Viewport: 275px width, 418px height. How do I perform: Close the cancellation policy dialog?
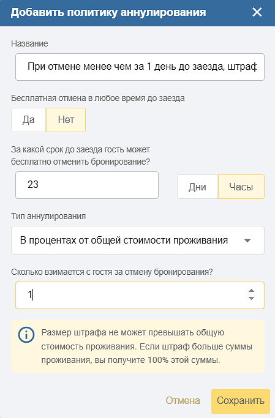pos(257,12)
